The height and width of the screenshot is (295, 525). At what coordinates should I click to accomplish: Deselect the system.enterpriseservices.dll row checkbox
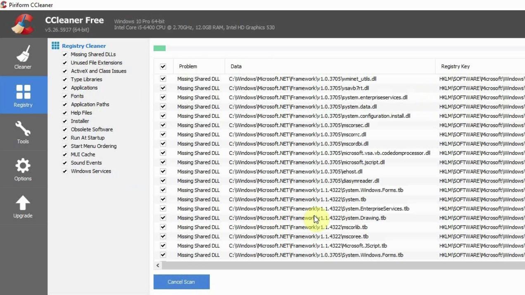(x=163, y=97)
